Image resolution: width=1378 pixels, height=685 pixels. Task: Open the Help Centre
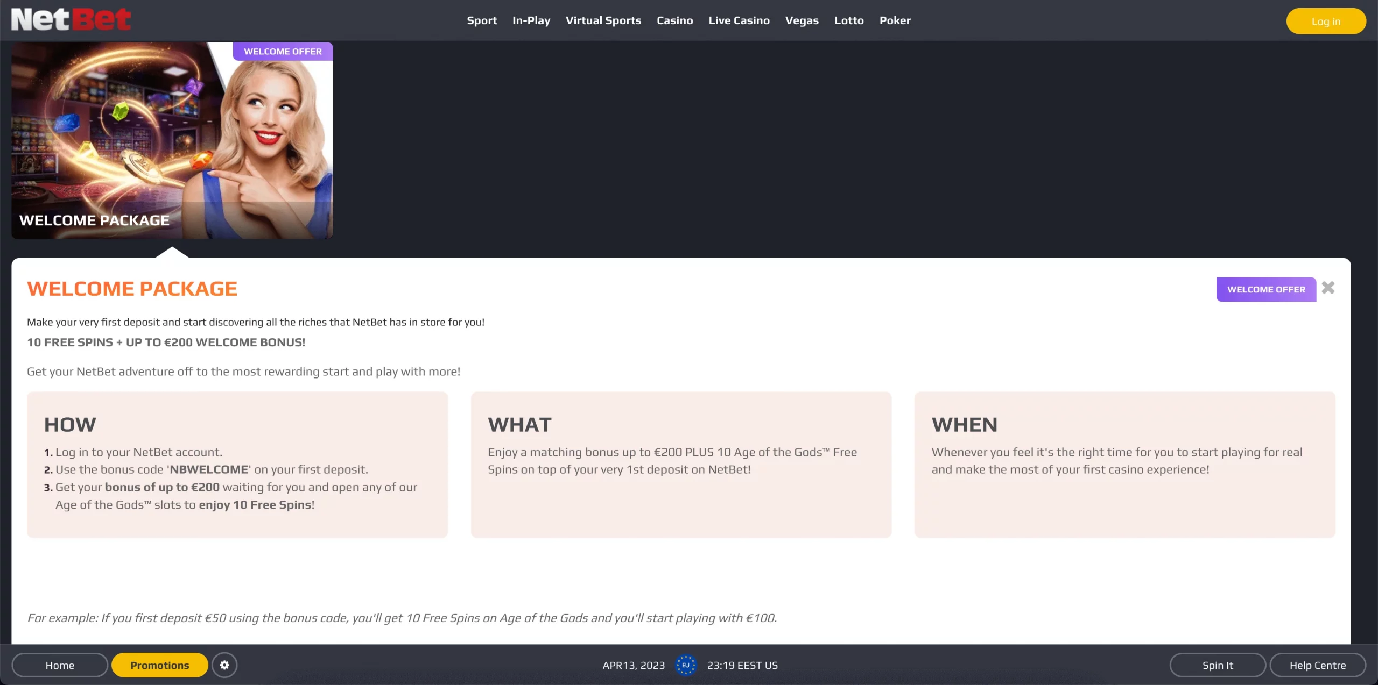pos(1318,665)
